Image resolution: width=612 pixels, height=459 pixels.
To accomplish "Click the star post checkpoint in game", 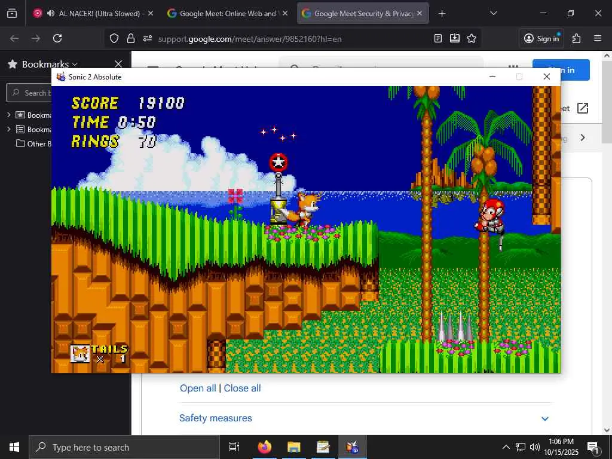I will 279,189.
